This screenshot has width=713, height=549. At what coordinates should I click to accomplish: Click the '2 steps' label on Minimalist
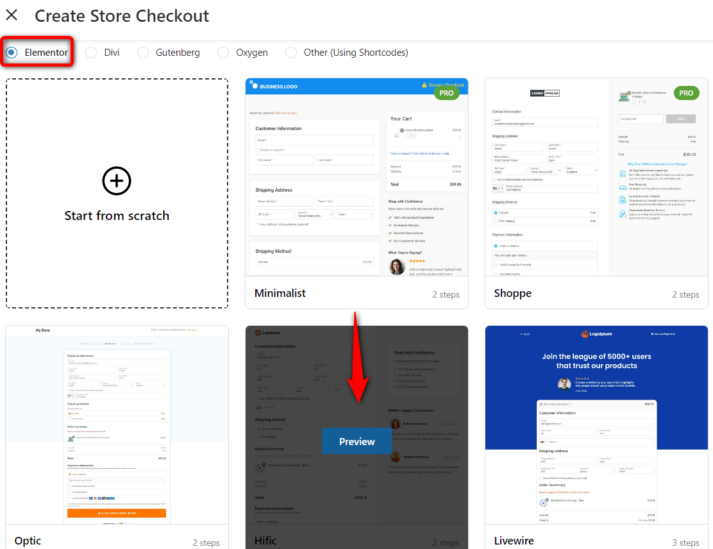tap(446, 295)
